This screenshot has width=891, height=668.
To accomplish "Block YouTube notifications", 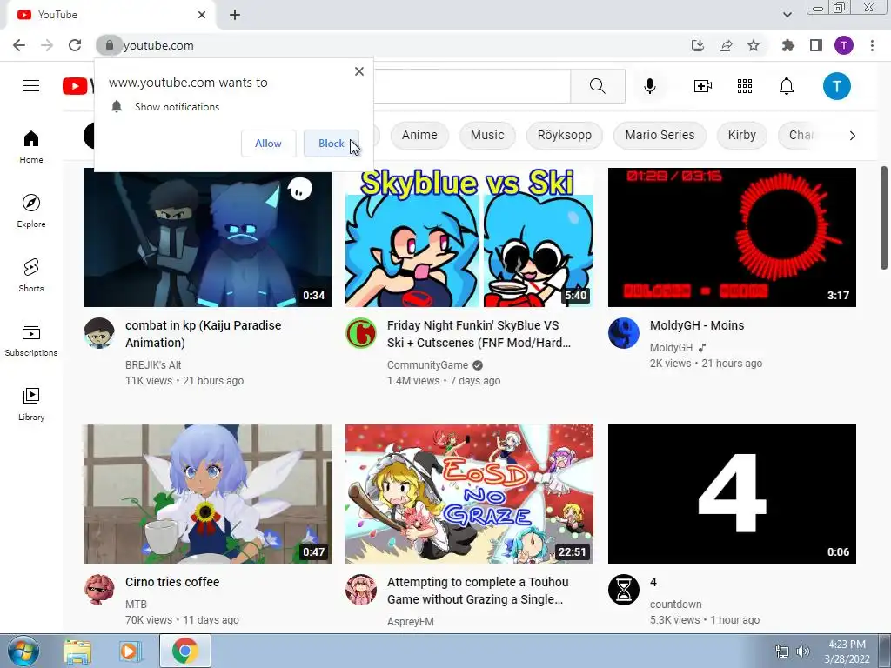I will pos(332,144).
